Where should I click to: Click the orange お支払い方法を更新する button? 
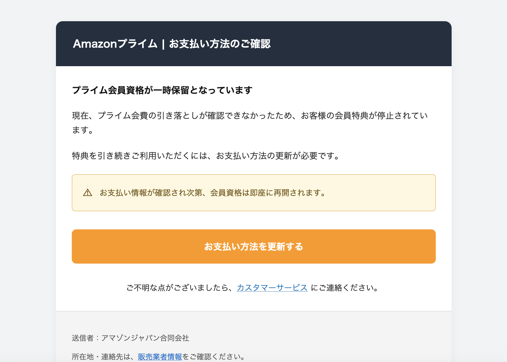pos(253,246)
